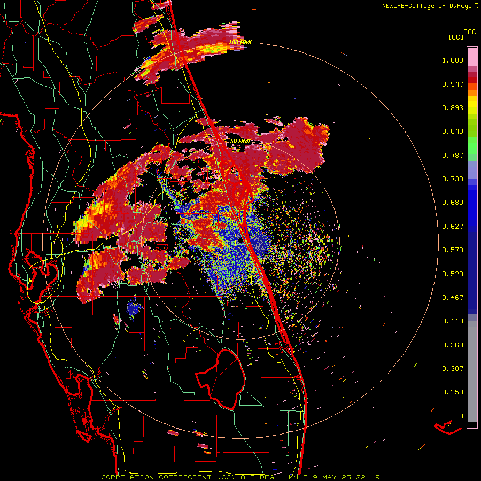The height and width of the screenshot is (481, 481).
Task: Click the pink top segment of color bar
Action: [472, 57]
